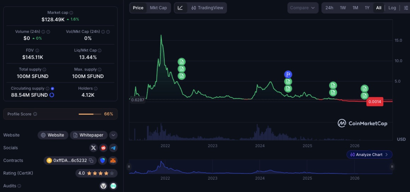Viewport: 410px width, 192px height.
Task: Click the Max. supply info icon
Action: (x=99, y=70)
